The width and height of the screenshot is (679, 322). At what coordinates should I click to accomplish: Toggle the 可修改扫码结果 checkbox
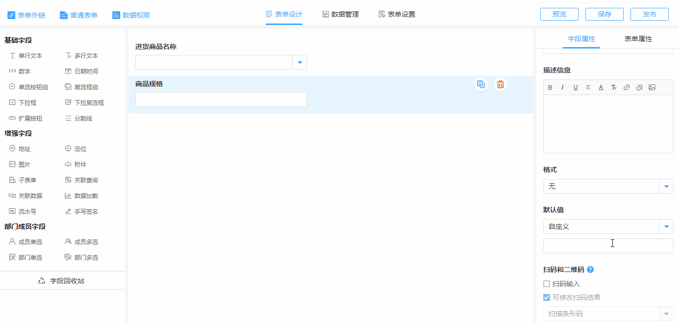547,297
